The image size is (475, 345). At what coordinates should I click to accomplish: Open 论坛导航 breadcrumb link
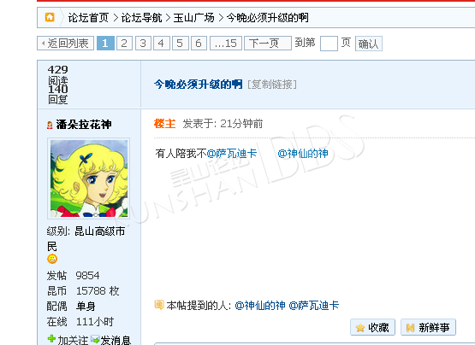pyautogui.click(x=142, y=18)
